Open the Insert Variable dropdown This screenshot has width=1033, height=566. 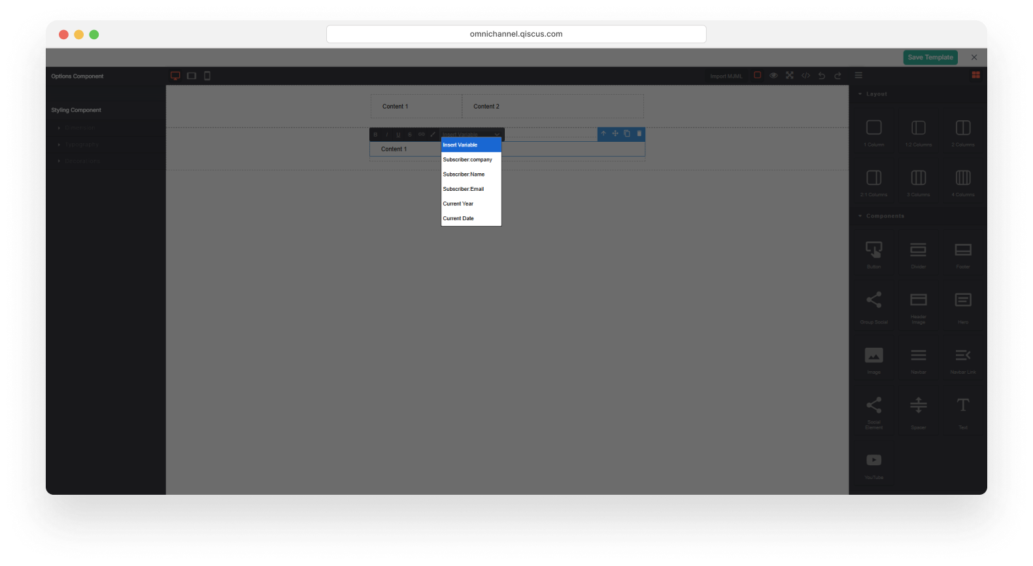coord(471,135)
